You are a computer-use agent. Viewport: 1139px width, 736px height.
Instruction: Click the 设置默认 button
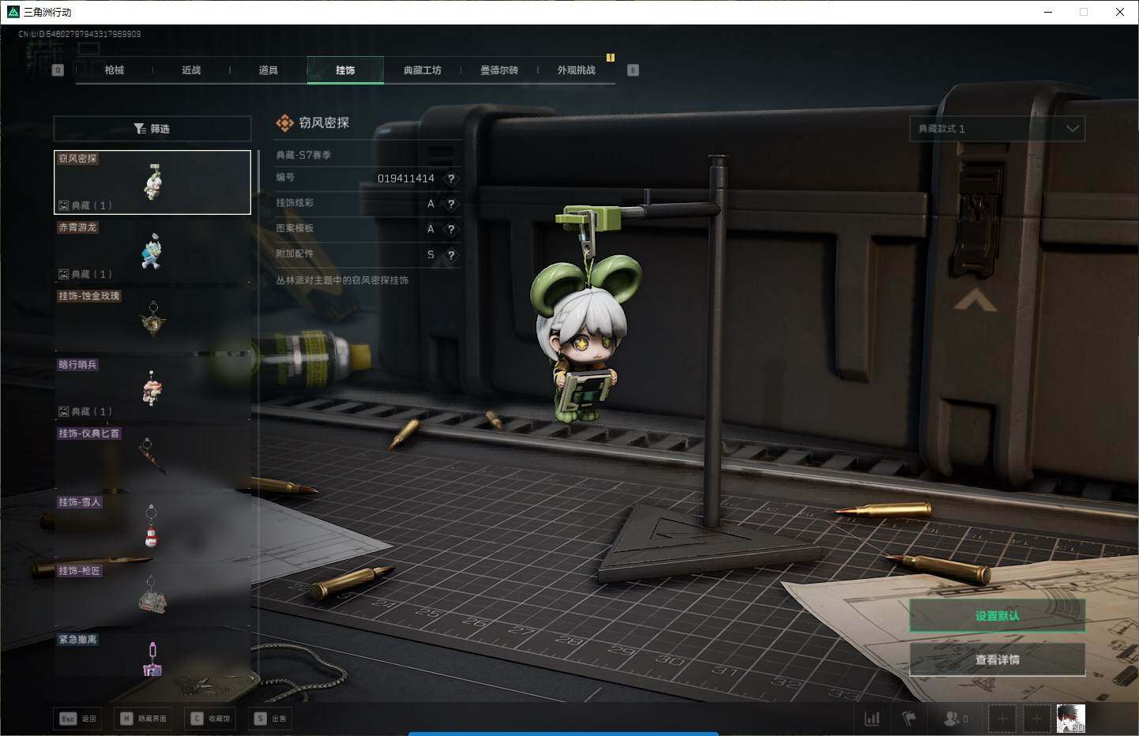click(997, 616)
